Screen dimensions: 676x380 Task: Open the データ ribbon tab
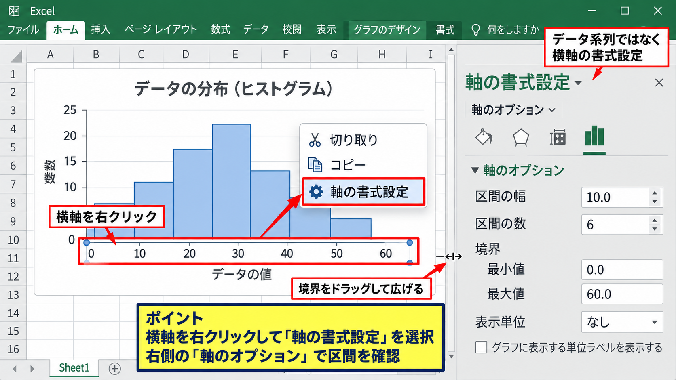[x=256, y=29]
